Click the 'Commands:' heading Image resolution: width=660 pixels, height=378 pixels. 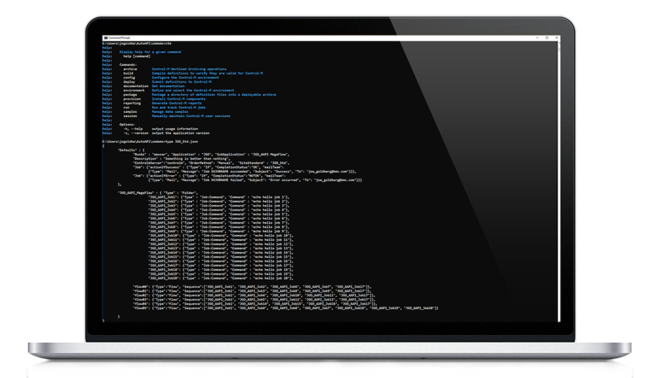pyautogui.click(x=128, y=64)
